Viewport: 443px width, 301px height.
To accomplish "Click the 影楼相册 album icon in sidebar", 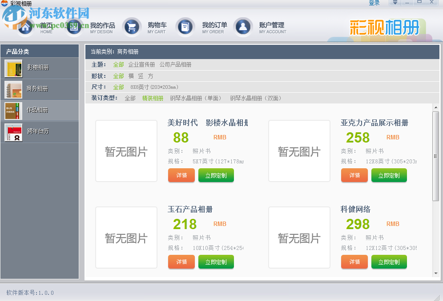I will (x=13, y=68).
